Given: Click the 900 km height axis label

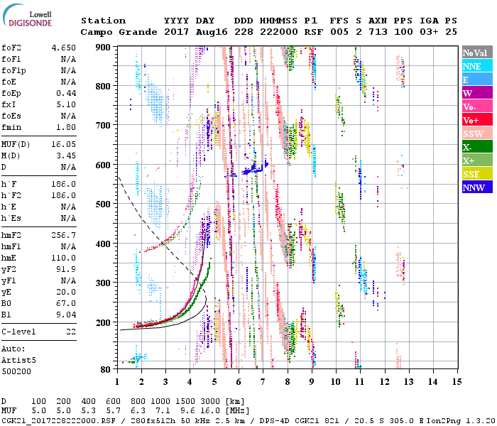Looking at the screenshot, I should click(104, 48).
